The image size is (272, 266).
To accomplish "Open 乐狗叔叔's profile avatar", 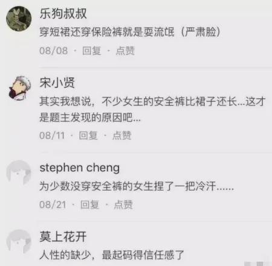I will 19,19.
